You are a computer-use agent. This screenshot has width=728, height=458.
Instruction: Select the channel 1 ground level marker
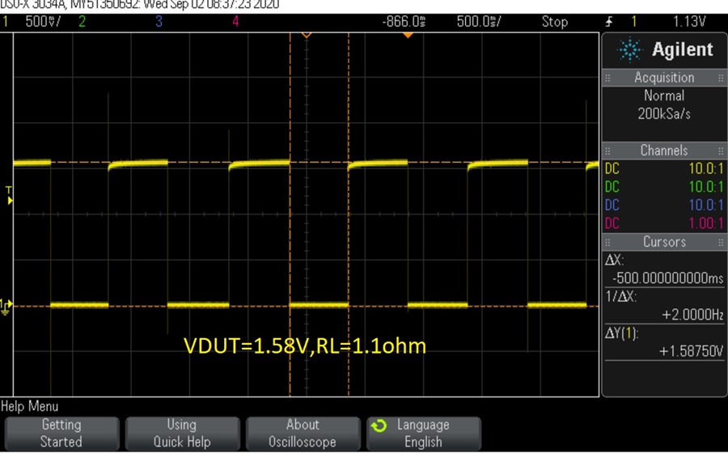coord(6,305)
